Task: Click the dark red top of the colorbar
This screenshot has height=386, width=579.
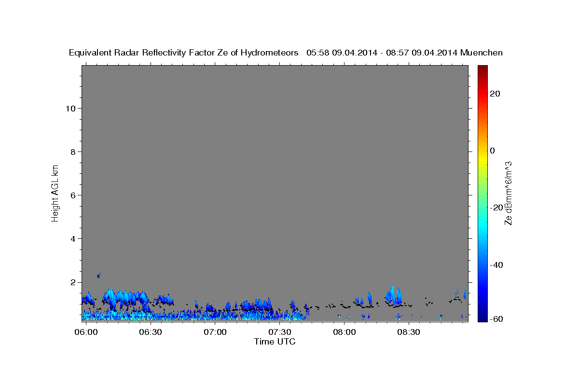Action: pyautogui.click(x=482, y=69)
